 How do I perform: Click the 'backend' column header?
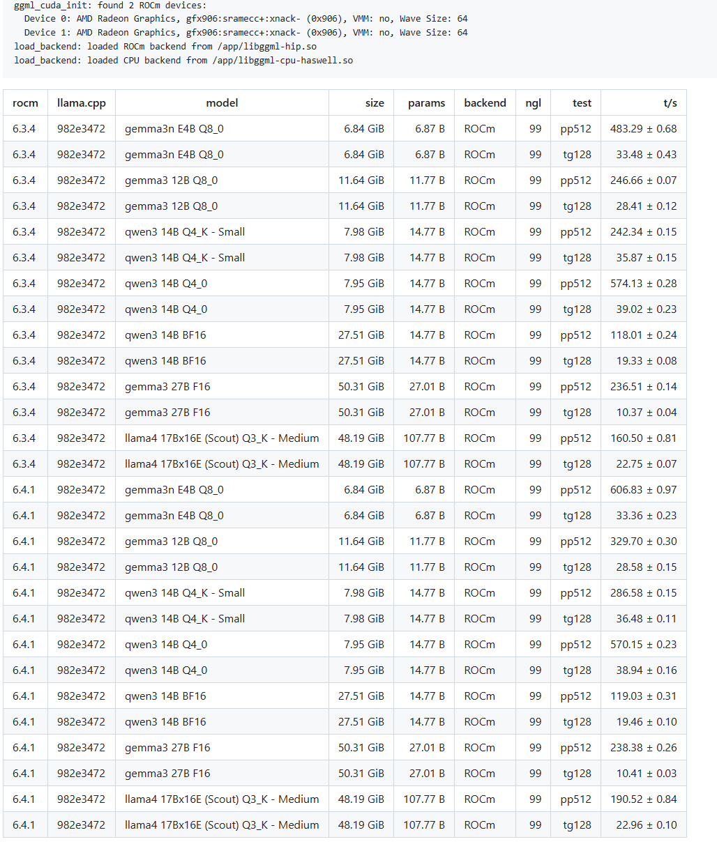(x=485, y=103)
